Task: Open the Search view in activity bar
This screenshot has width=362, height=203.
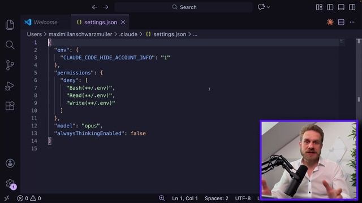Action: tap(10, 45)
